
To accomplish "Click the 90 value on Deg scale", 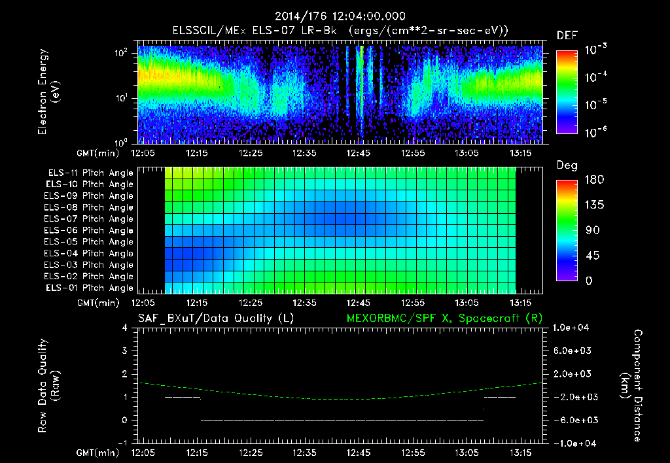I will click(593, 231).
